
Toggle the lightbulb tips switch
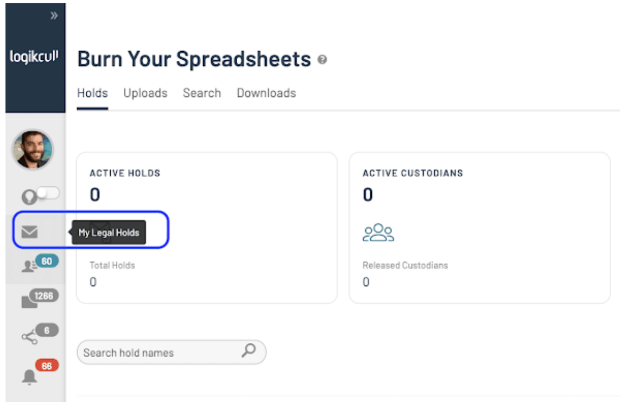click(47, 193)
